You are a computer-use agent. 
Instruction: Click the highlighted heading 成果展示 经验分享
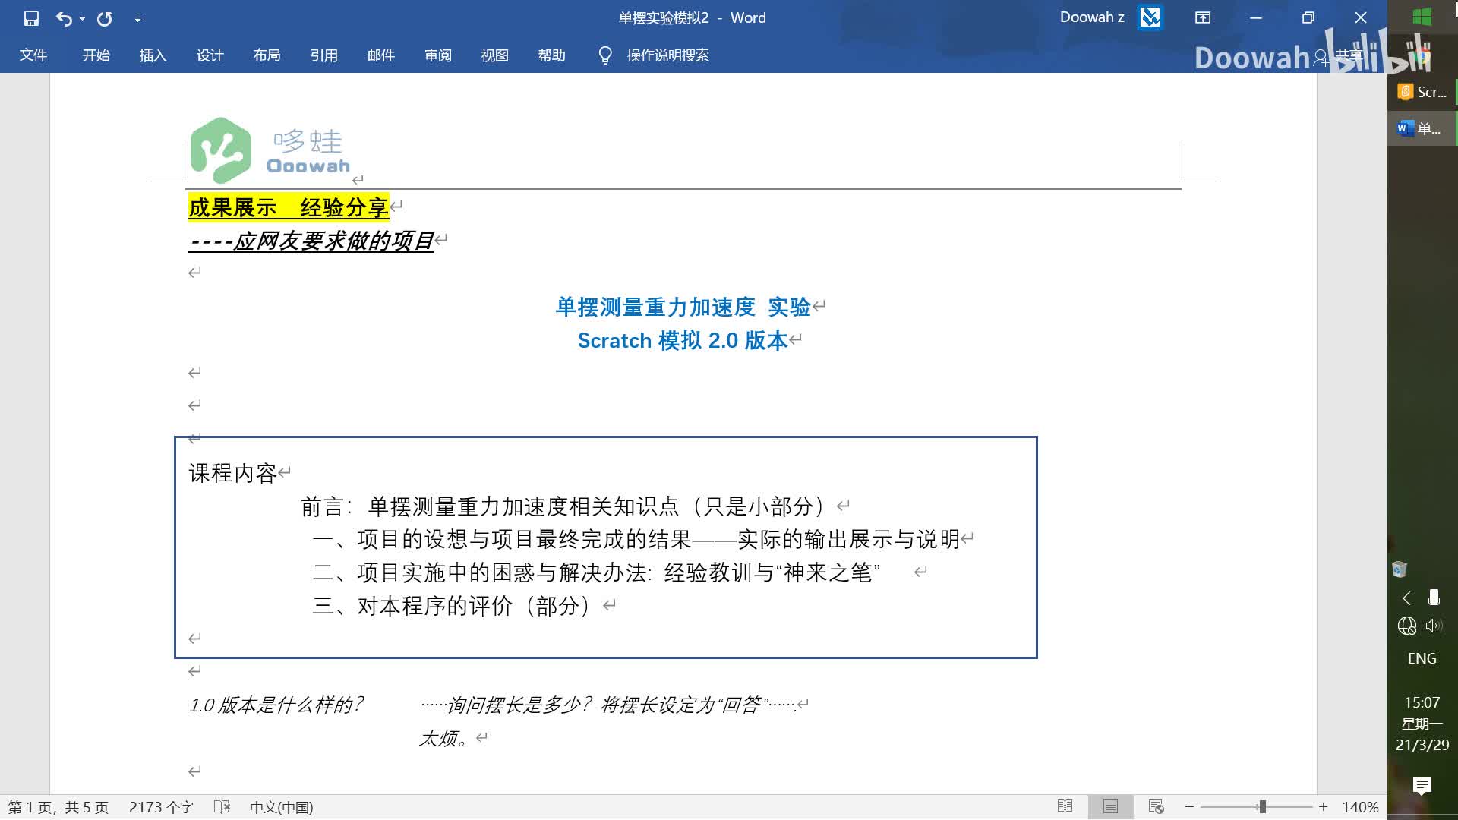[x=289, y=207]
